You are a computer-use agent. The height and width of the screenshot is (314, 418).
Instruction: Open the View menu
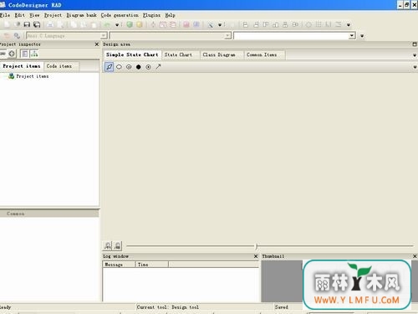pos(34,15)
